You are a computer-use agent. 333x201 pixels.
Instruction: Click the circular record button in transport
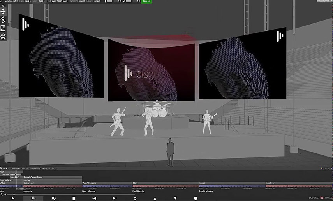pyautogui.click(x=196, y=198)
